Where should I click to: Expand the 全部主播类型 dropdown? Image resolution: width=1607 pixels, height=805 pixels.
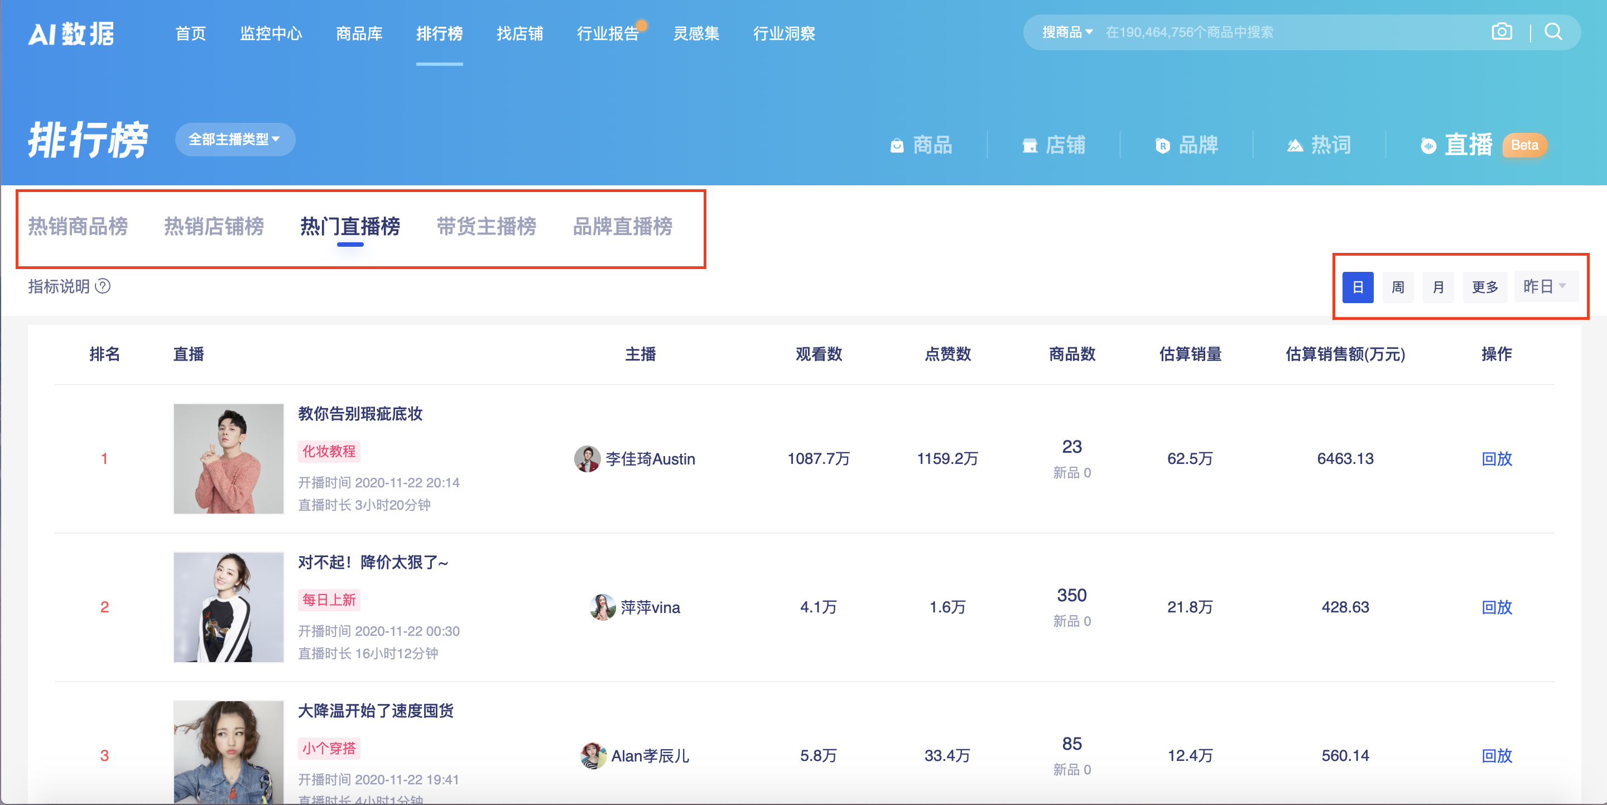point(234,139)
